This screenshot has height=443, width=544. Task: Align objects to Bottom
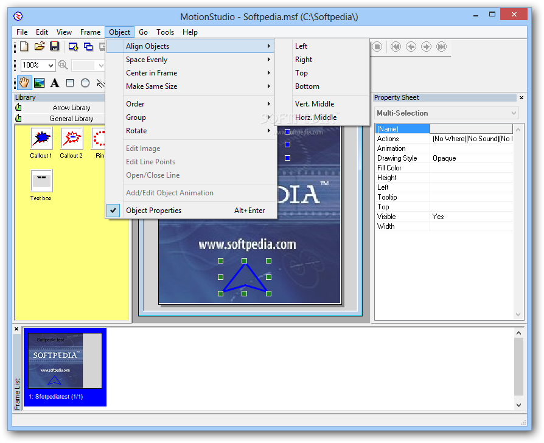click(x=322, y=86)
